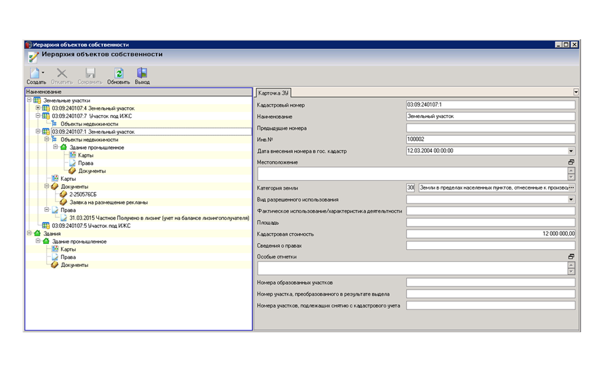Click the Карты icon directly under 03:09:240107:1 Объекты недвижимости
603x371 pixels.
(55, 178)
